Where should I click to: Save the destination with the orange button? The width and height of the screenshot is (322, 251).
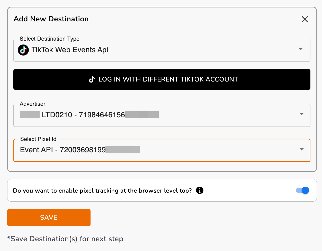tap(49, 218)
